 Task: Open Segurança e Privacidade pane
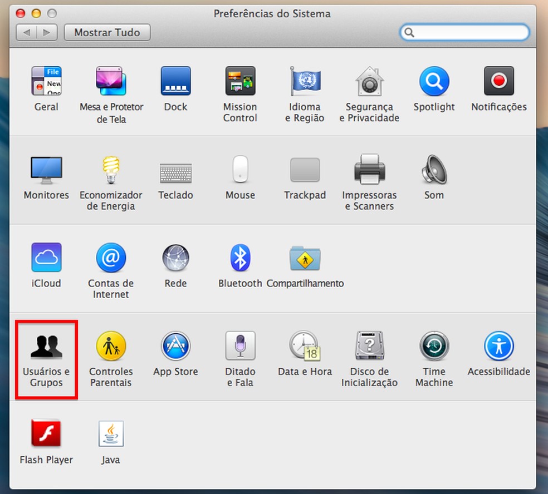[x=370, y=81]
